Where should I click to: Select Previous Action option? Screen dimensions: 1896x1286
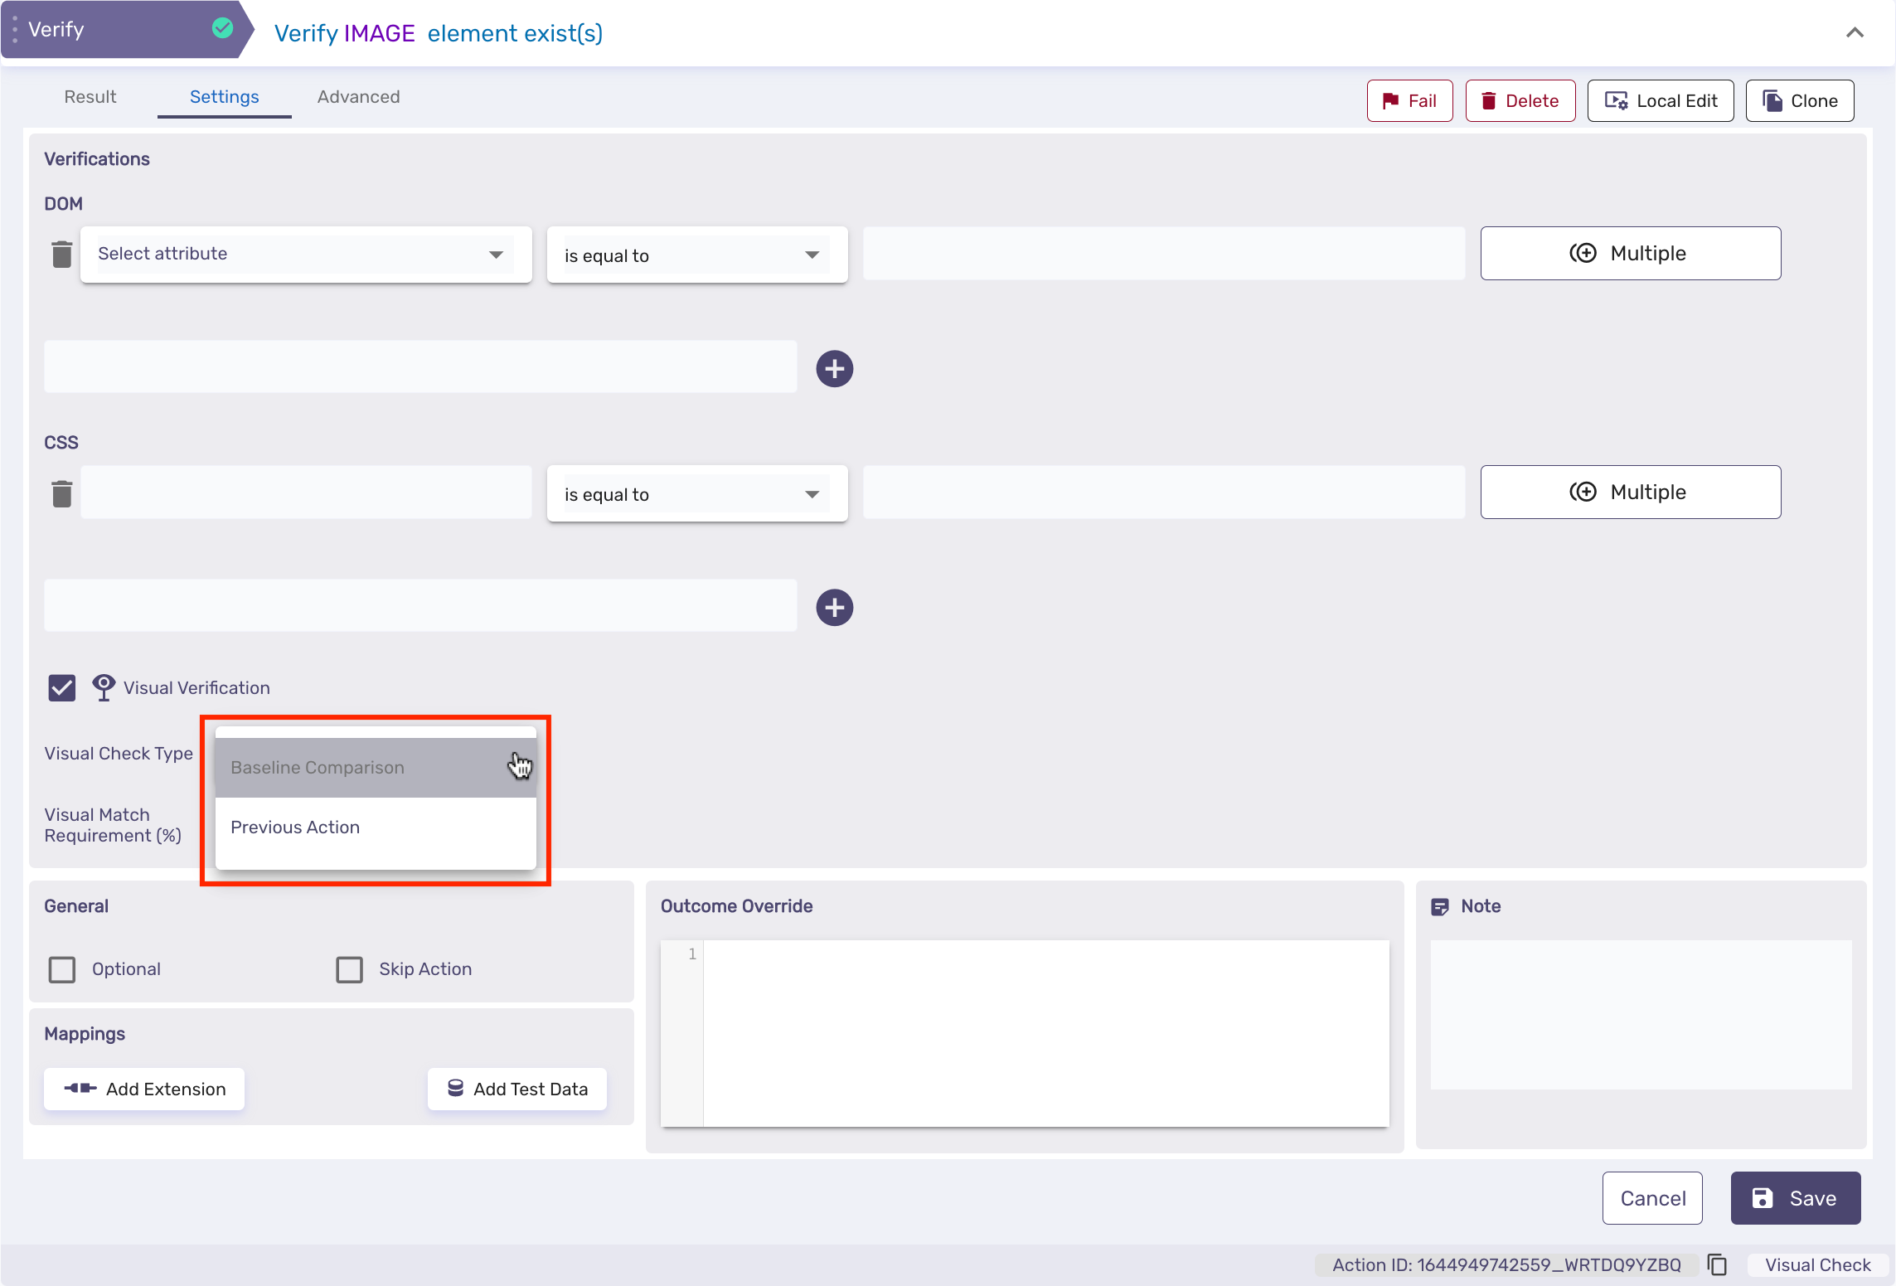point(376,827)
